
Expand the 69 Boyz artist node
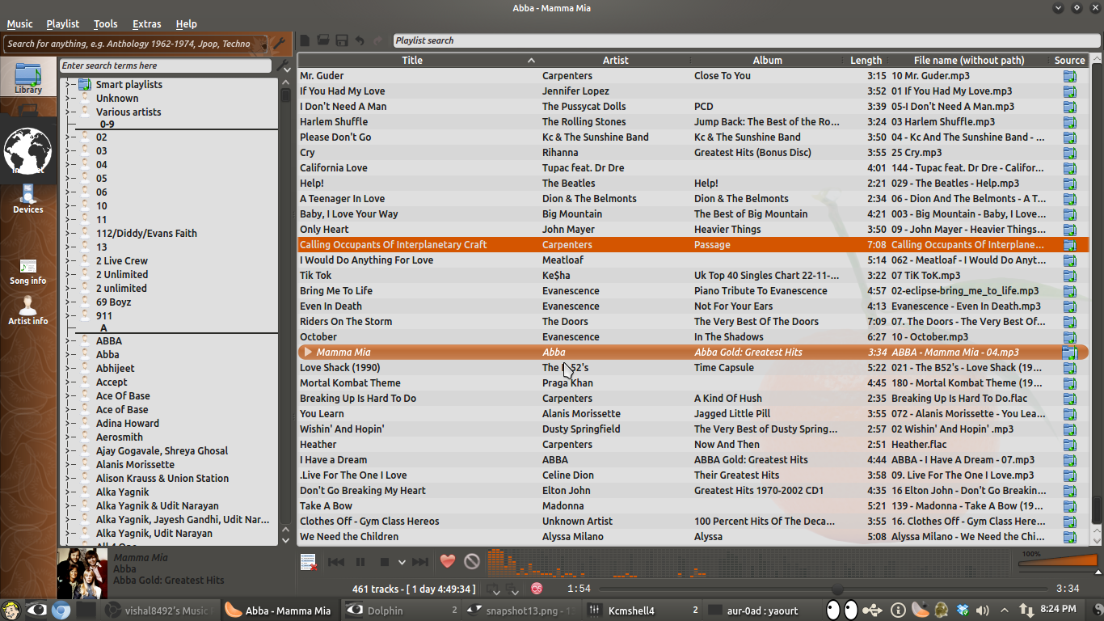tap(68, 302)
